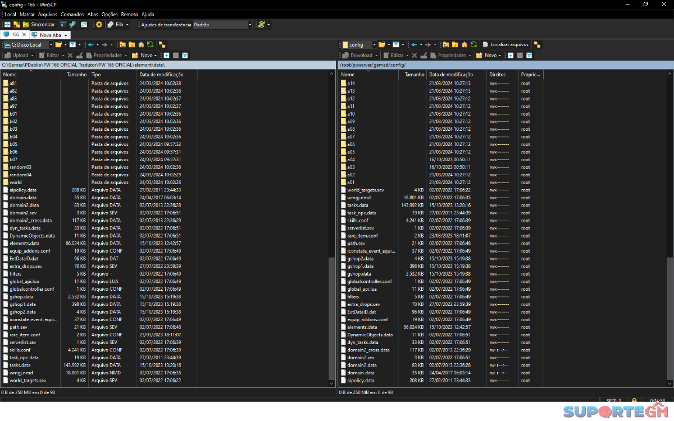The height and width of the screenshot is (421, 674).
Task: Sort remote panel by Direitos column
Action: point(503,74)
